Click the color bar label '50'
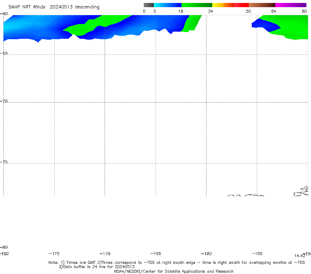This screenshot has width=311, height=274. tap(248, 11)
